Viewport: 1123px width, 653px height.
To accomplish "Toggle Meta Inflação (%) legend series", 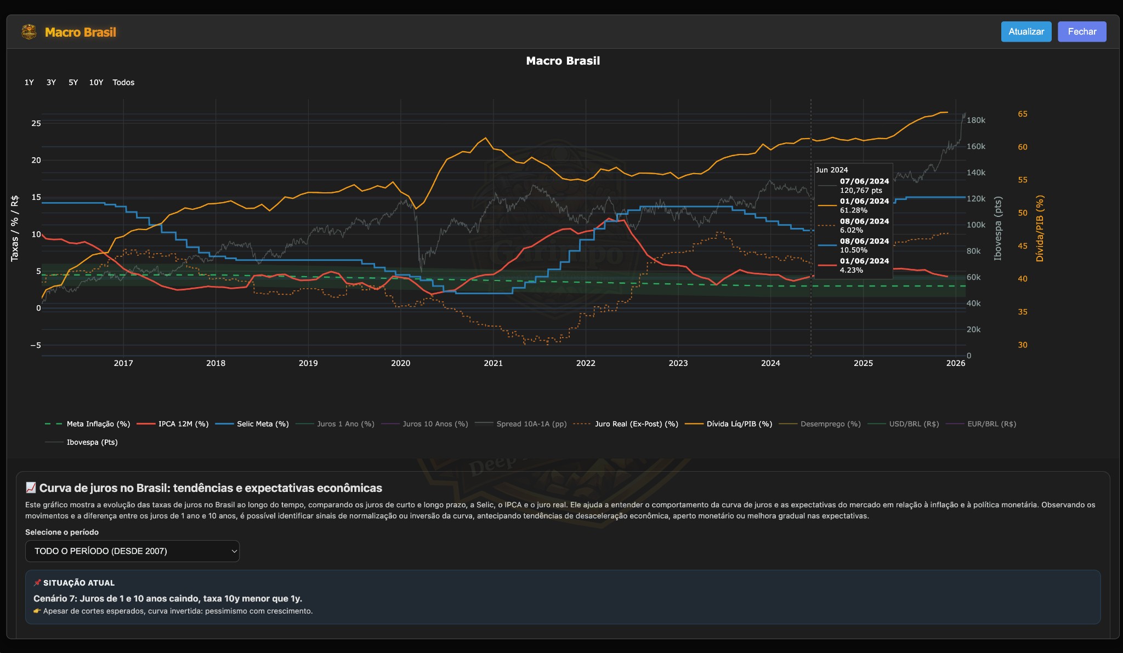I will pyautogui.click(x=98, y=424).
